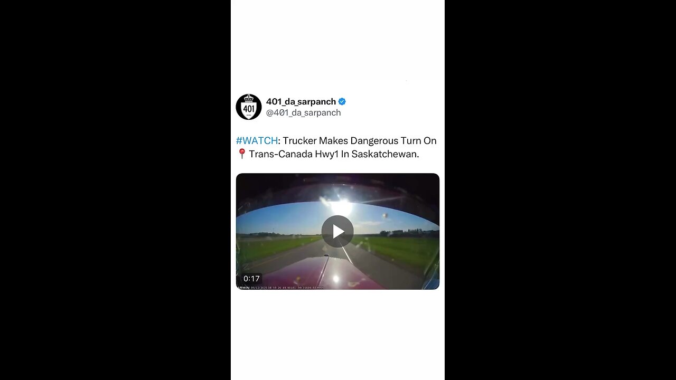The image size is (676, 380).
Task: Click the blank white area below the video
Action: pyautogui.click(x=337, y=335)
